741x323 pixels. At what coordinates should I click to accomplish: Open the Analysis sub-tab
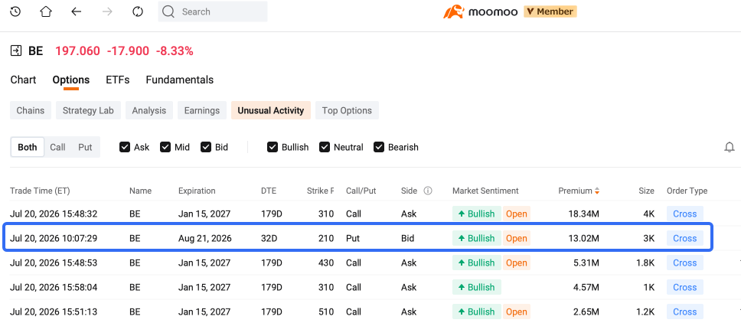149,110
